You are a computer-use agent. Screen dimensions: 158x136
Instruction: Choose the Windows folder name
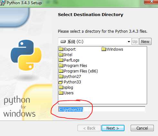pyautogui.click(x=115, y=49)
